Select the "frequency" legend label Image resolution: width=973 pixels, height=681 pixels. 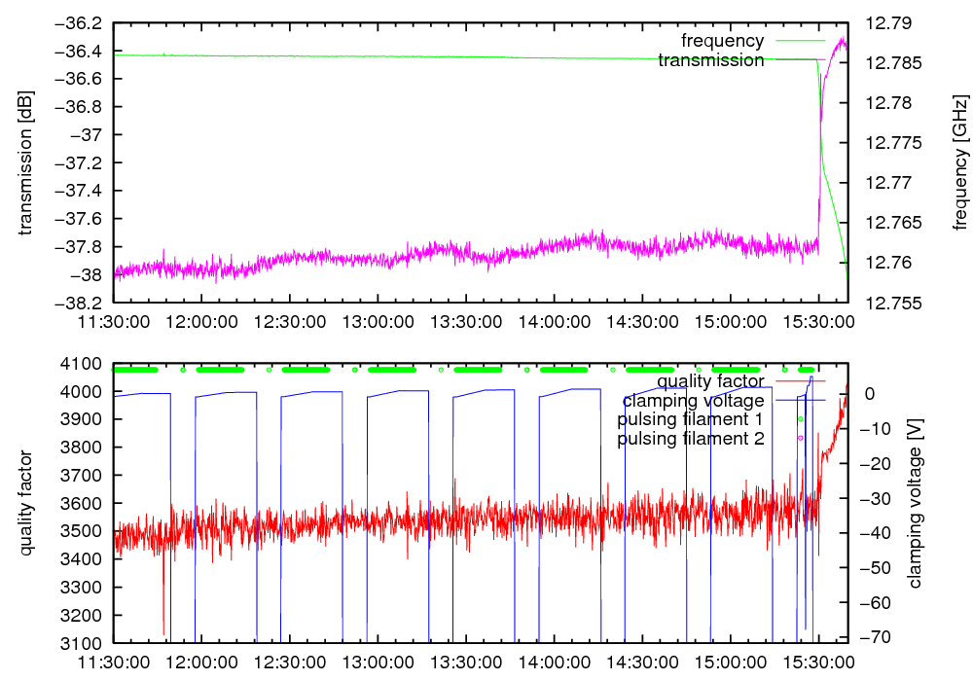tap(722, 41)
